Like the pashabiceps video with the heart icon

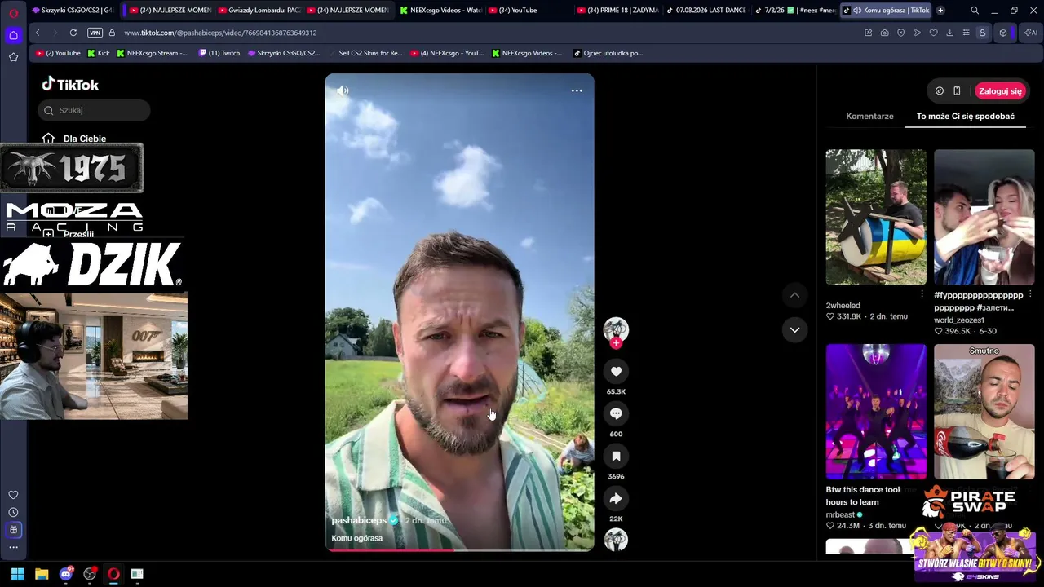coord(616,372)
